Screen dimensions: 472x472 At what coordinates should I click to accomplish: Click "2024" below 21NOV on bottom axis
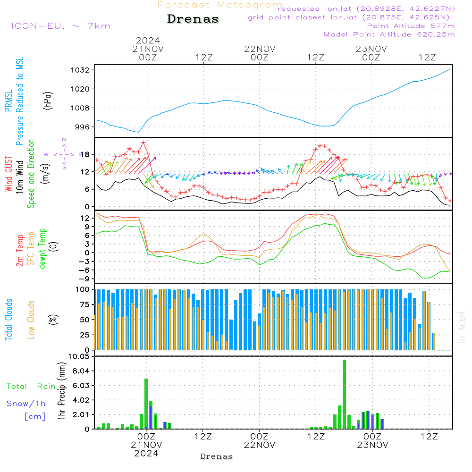pos(146,453)
